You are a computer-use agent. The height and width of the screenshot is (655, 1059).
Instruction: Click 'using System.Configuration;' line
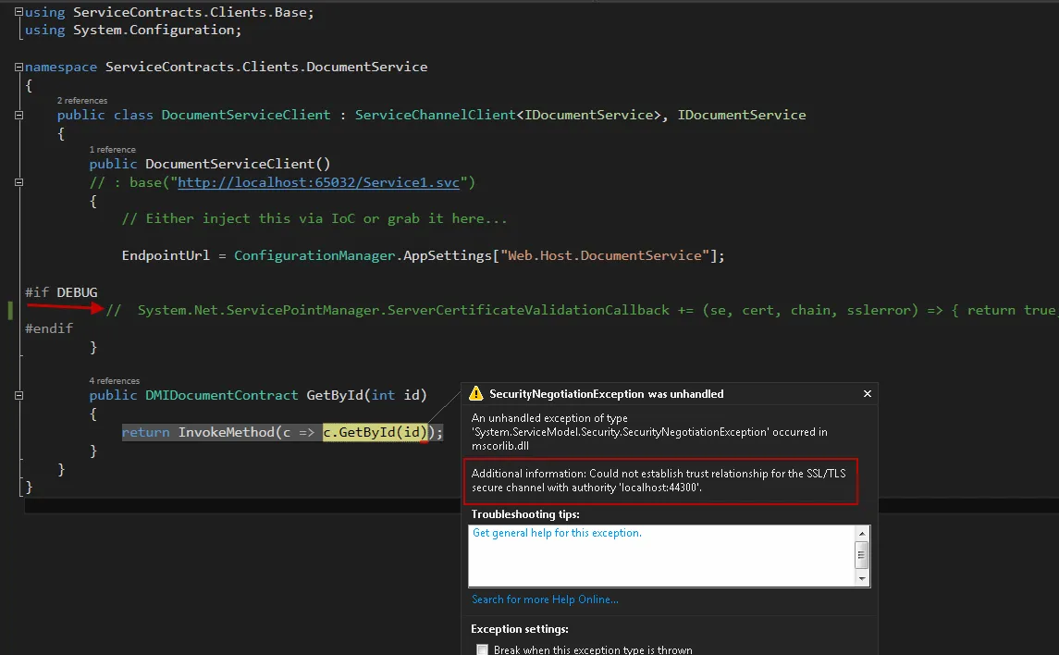tap(133, 30)
